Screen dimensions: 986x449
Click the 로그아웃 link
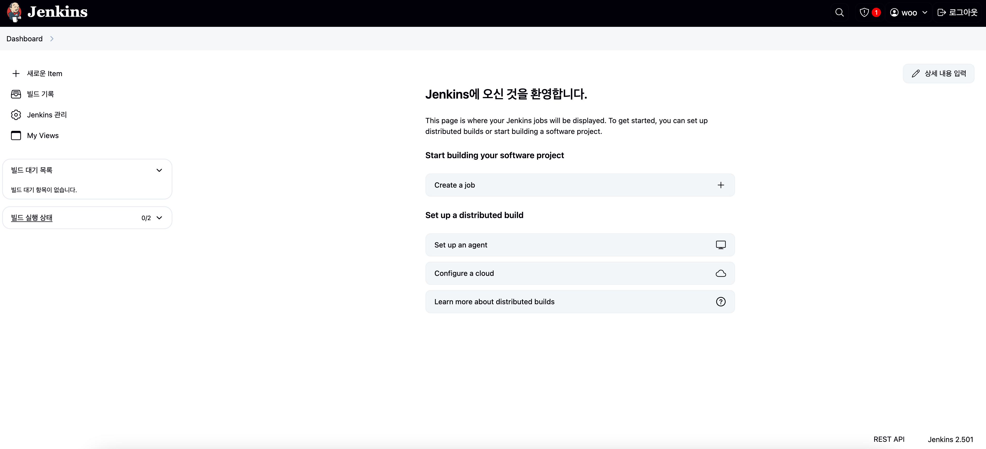coord(957,13)
